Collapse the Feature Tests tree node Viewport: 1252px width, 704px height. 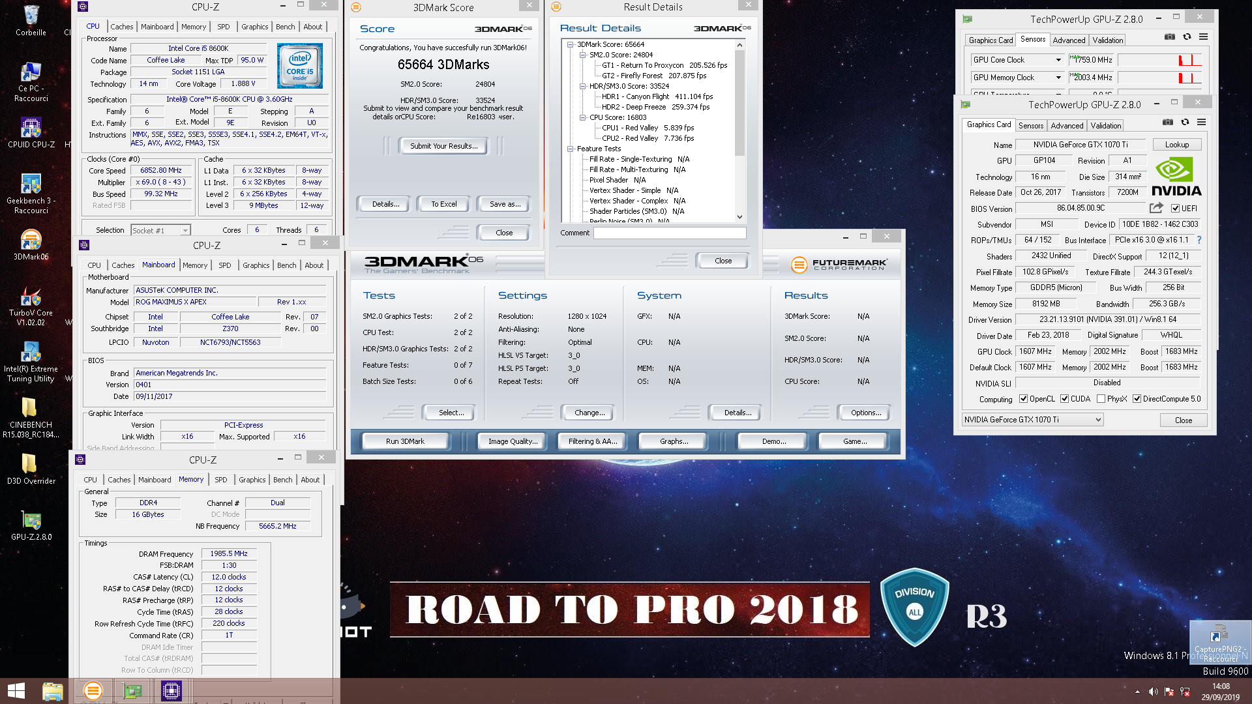570,149
